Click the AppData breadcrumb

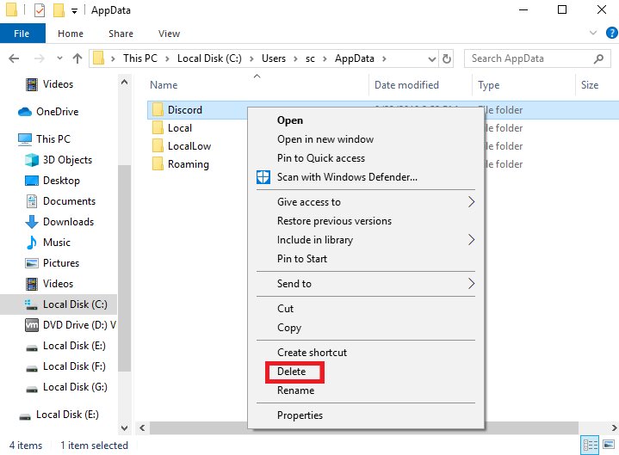click(354, 58)
